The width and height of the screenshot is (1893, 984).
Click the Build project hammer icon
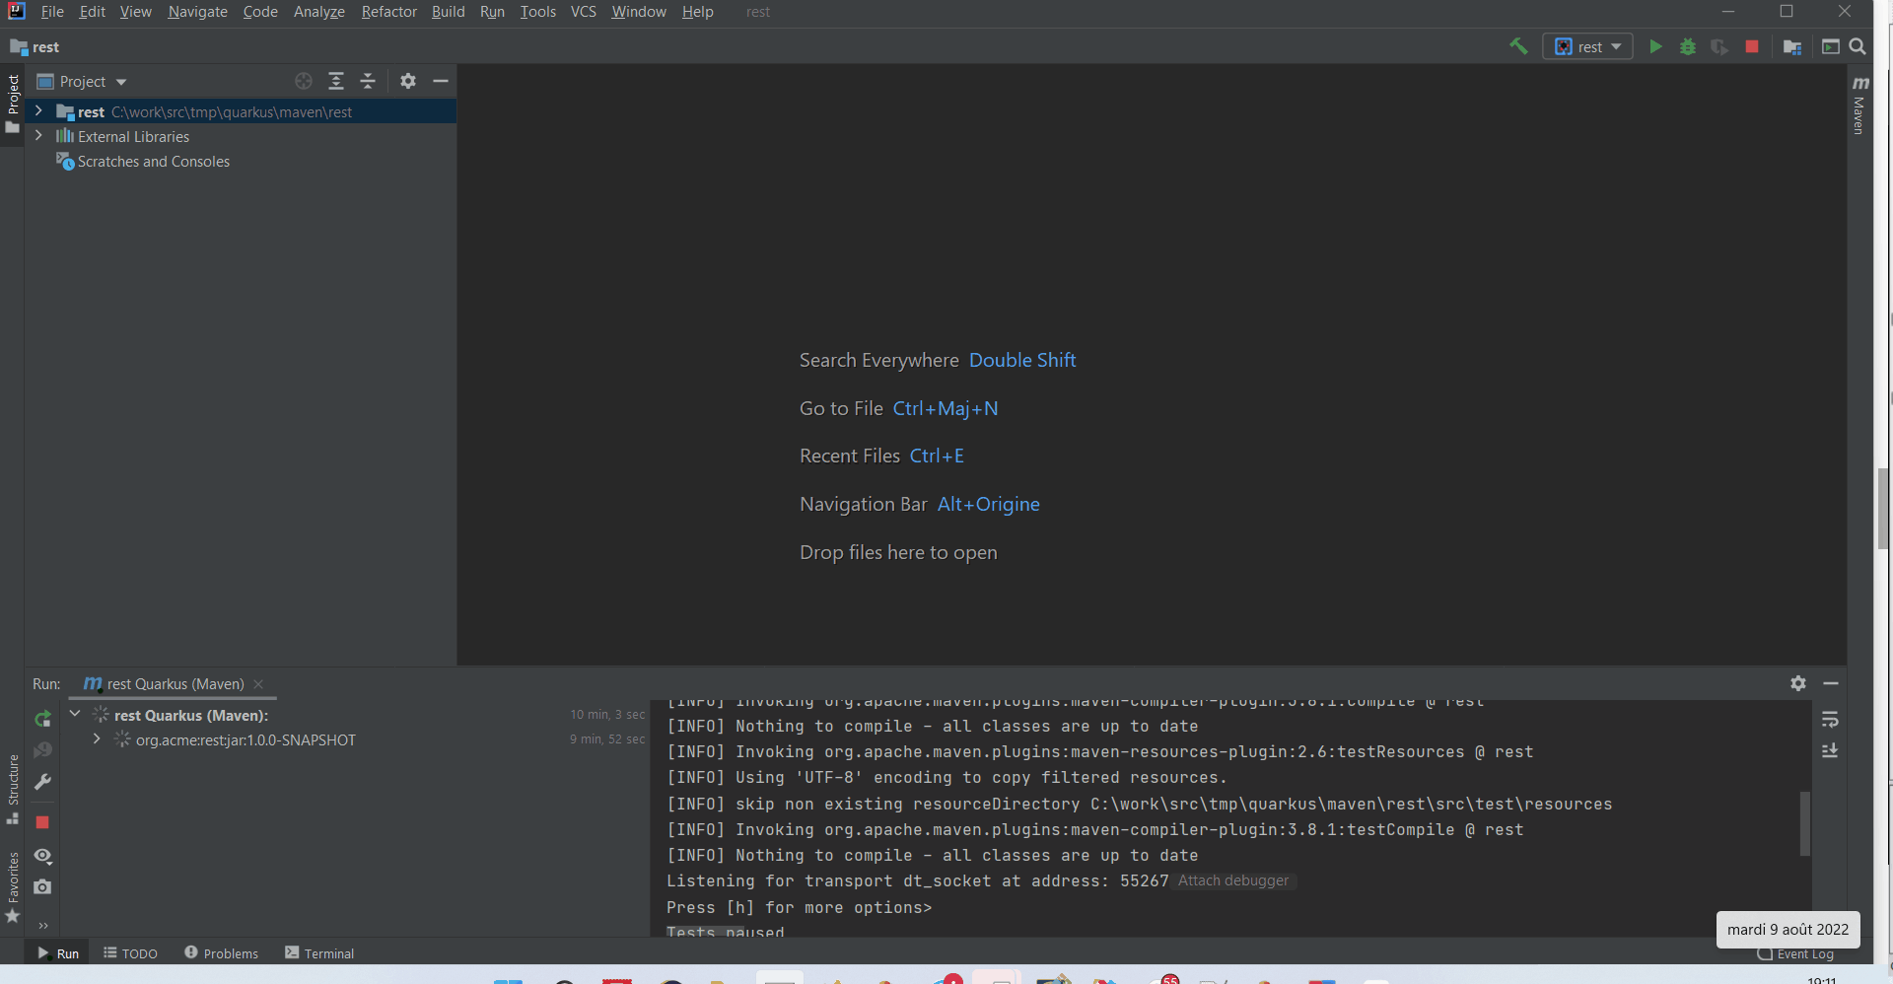coord(1518,46)
